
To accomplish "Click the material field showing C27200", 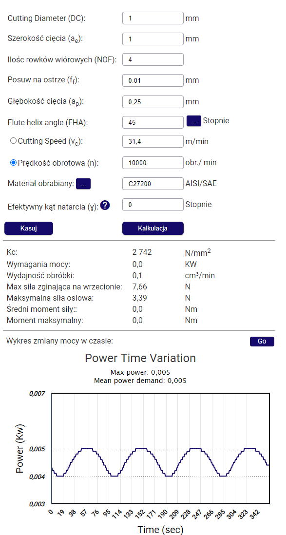I will pos(153,184).
